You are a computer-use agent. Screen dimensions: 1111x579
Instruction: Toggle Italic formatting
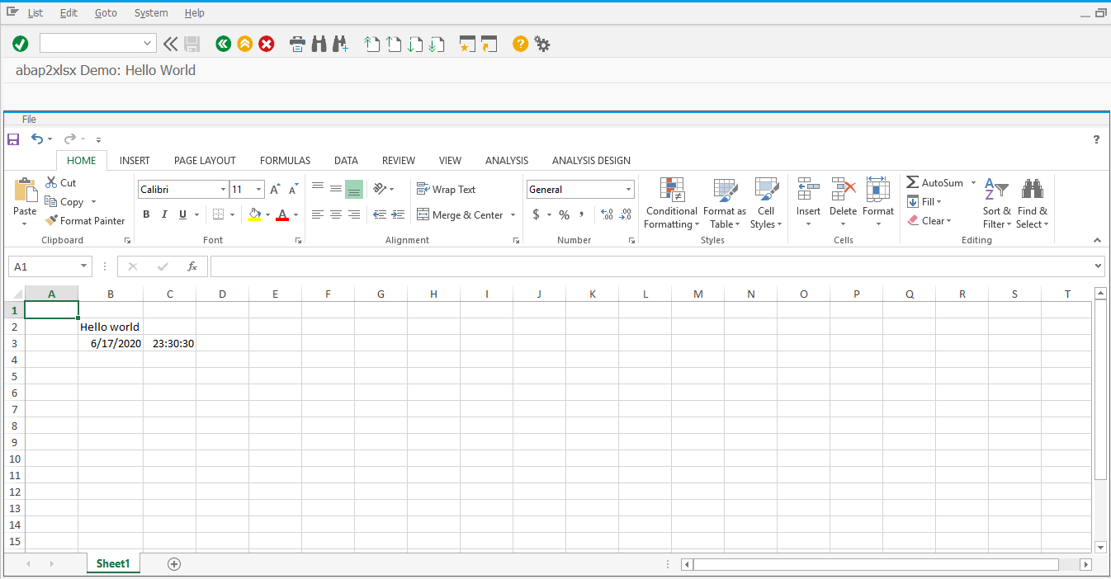164,214
